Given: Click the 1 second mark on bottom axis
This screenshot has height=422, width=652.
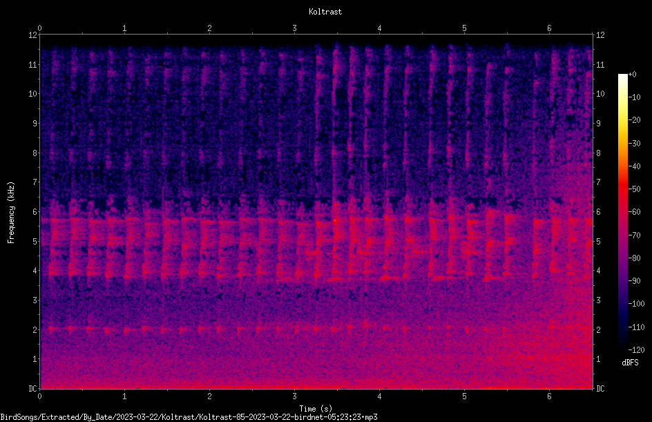Looking at the screenshot, I should pyautogui.click(x=124, y=396).
